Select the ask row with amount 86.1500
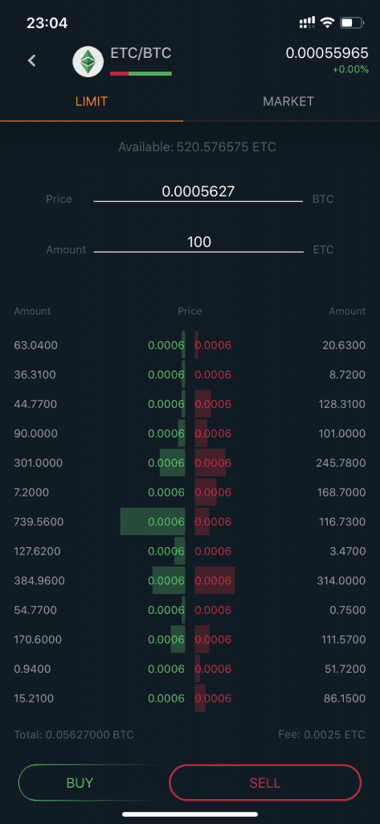The width and height of the screenshot is (380, 824). [280, 698]
